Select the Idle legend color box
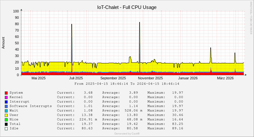The width and height of the screenshot is (254, 137). (x=6, y=128)
